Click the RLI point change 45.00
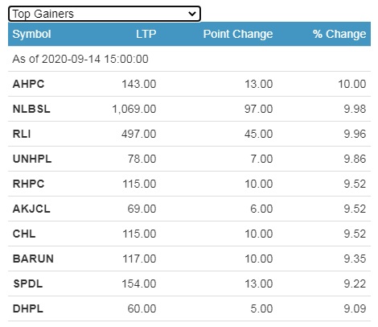This screenshot has width=378, height=327. pos(258,134)
